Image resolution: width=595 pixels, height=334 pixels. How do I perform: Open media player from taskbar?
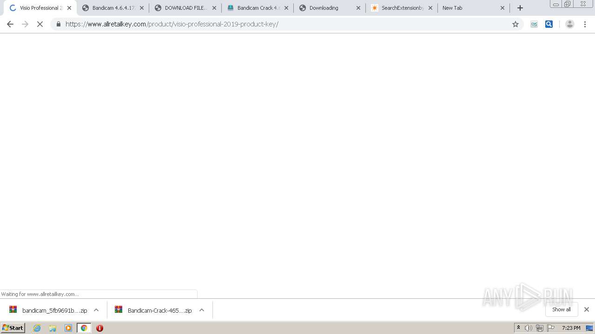click(68, 328)
